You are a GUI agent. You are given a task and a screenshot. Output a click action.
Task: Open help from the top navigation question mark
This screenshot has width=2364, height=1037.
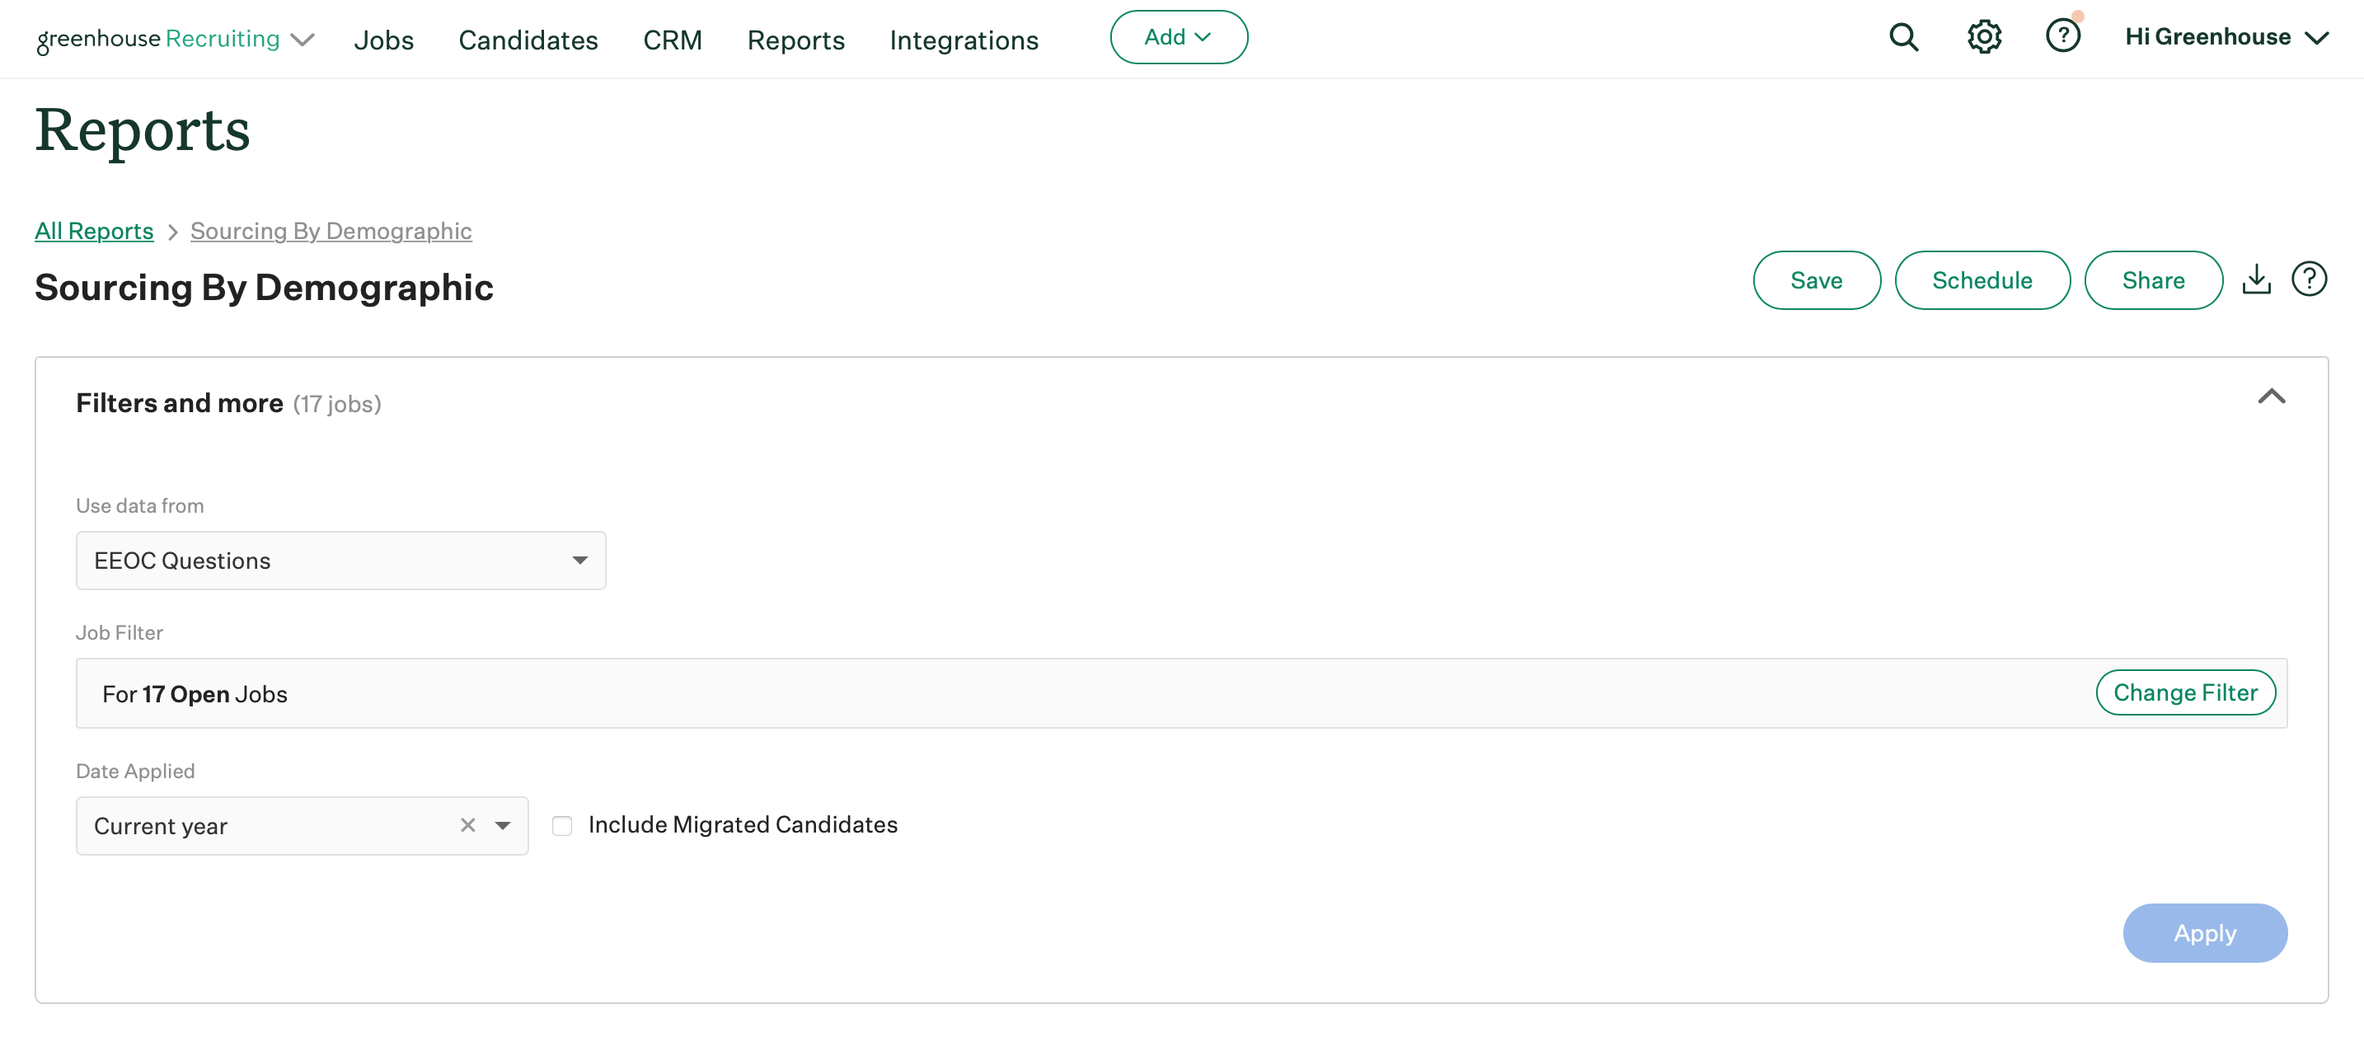2063,37
